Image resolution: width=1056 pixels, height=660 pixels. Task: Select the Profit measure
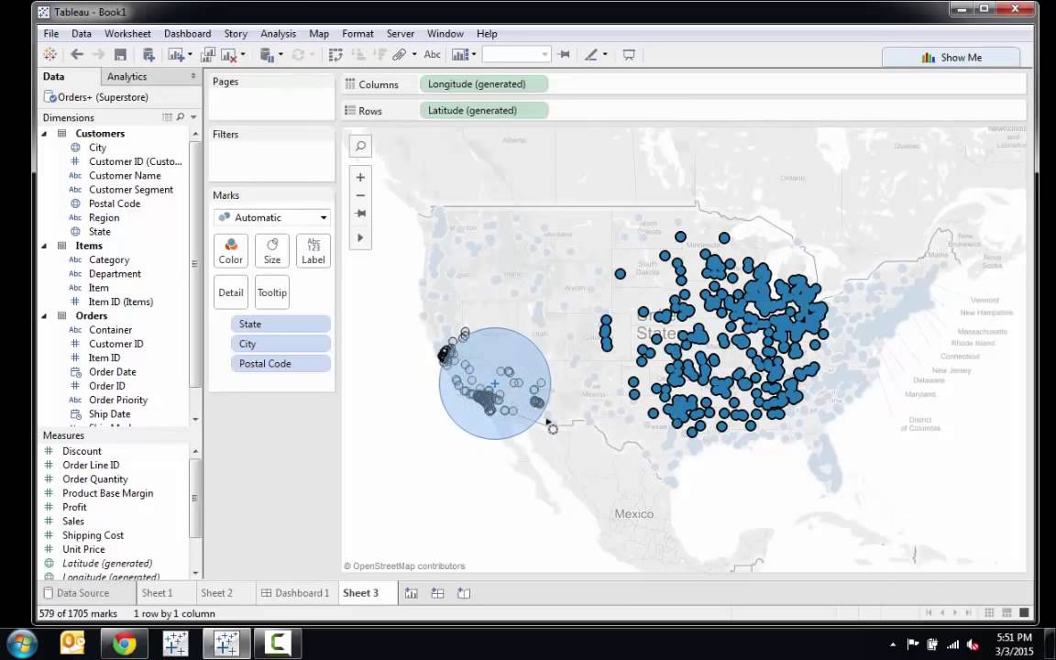(x=74, y=507)
